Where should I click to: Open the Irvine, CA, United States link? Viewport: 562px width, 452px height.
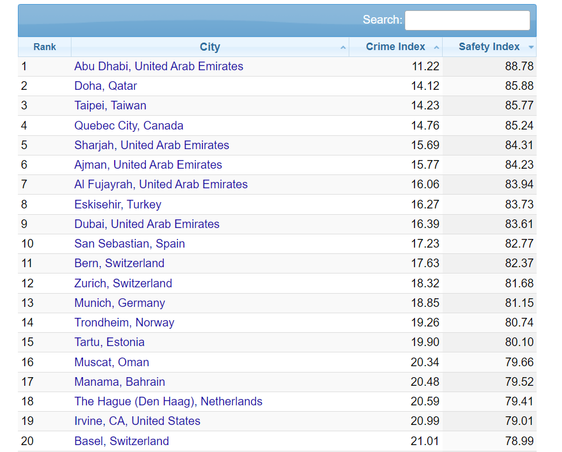137,421
